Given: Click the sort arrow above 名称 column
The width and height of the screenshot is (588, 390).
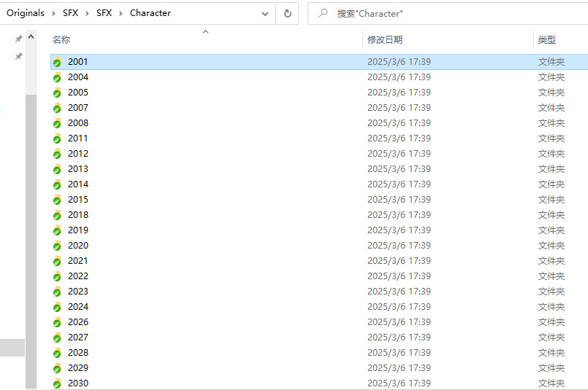Looking at the screenshot, I should (x=205, y=32).
